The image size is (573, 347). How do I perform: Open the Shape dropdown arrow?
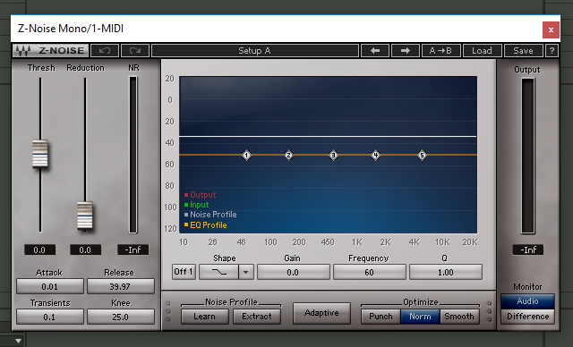click(246, 272)
